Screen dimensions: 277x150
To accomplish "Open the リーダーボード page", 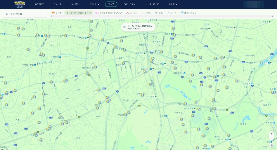I will click(152, 4).
